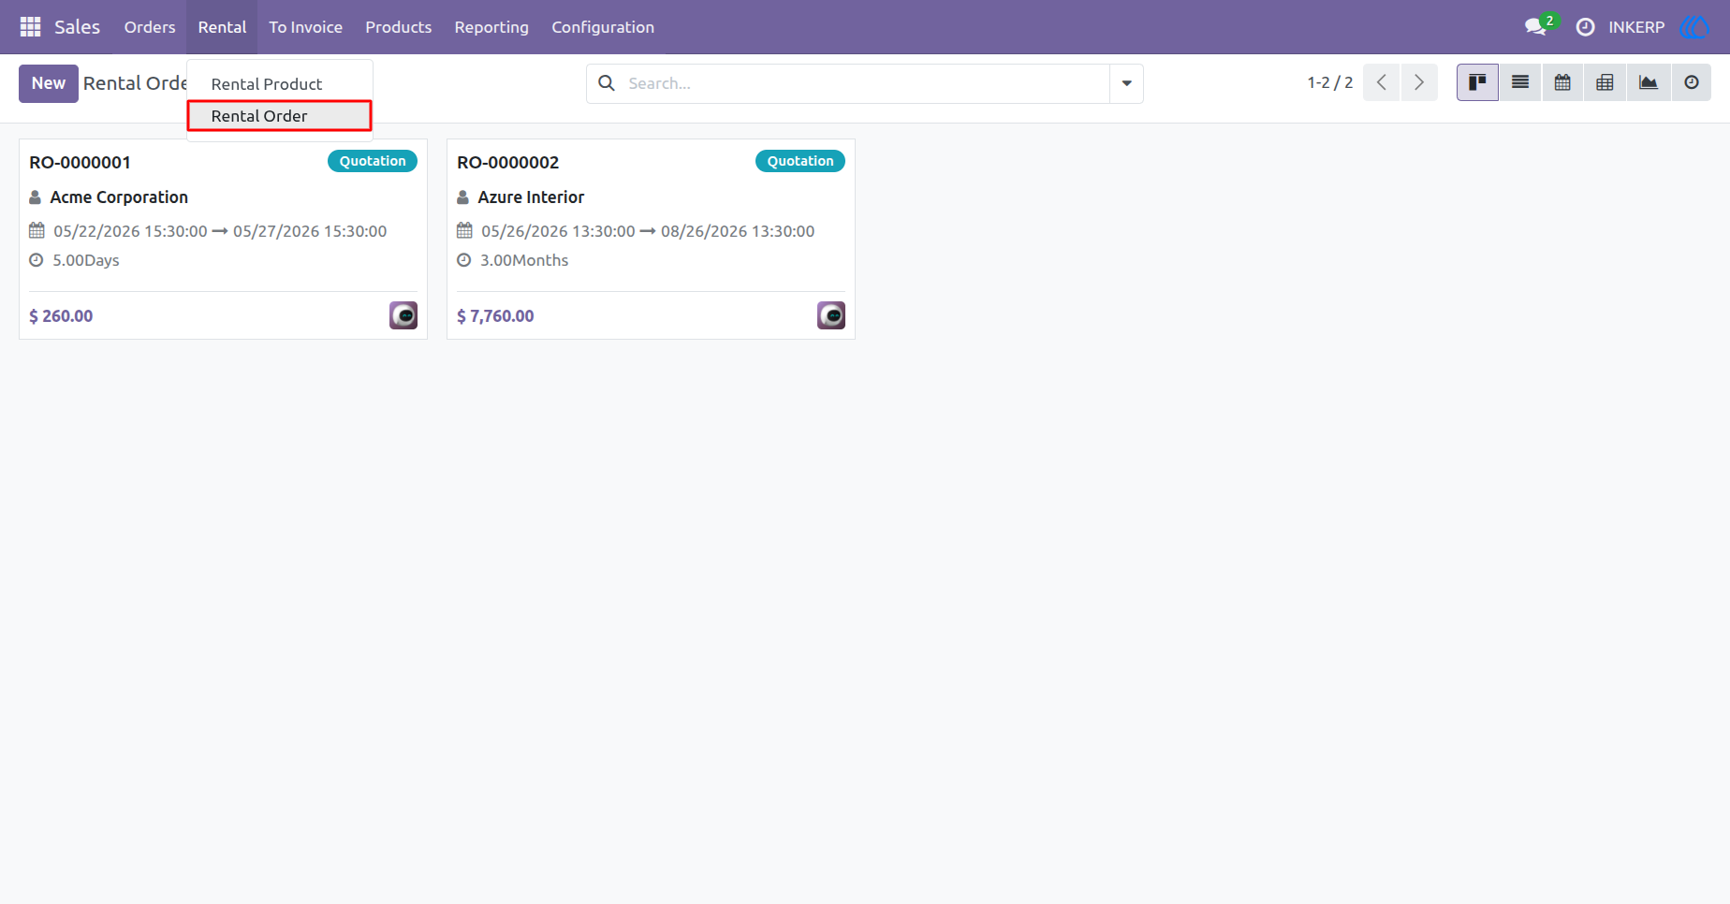The image size is (1730, 904).
Task: Switch to List view
Action: tap(1520, 83)
